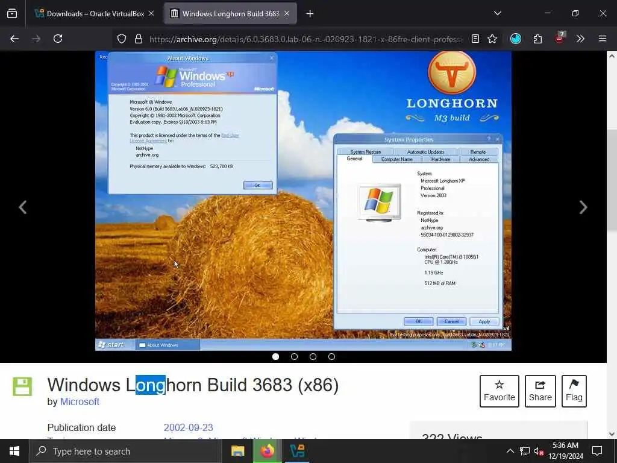Viewport: 617px width, 463px height.
Task: Click the Firefox taskbar icon
Action: pos(268,451)
